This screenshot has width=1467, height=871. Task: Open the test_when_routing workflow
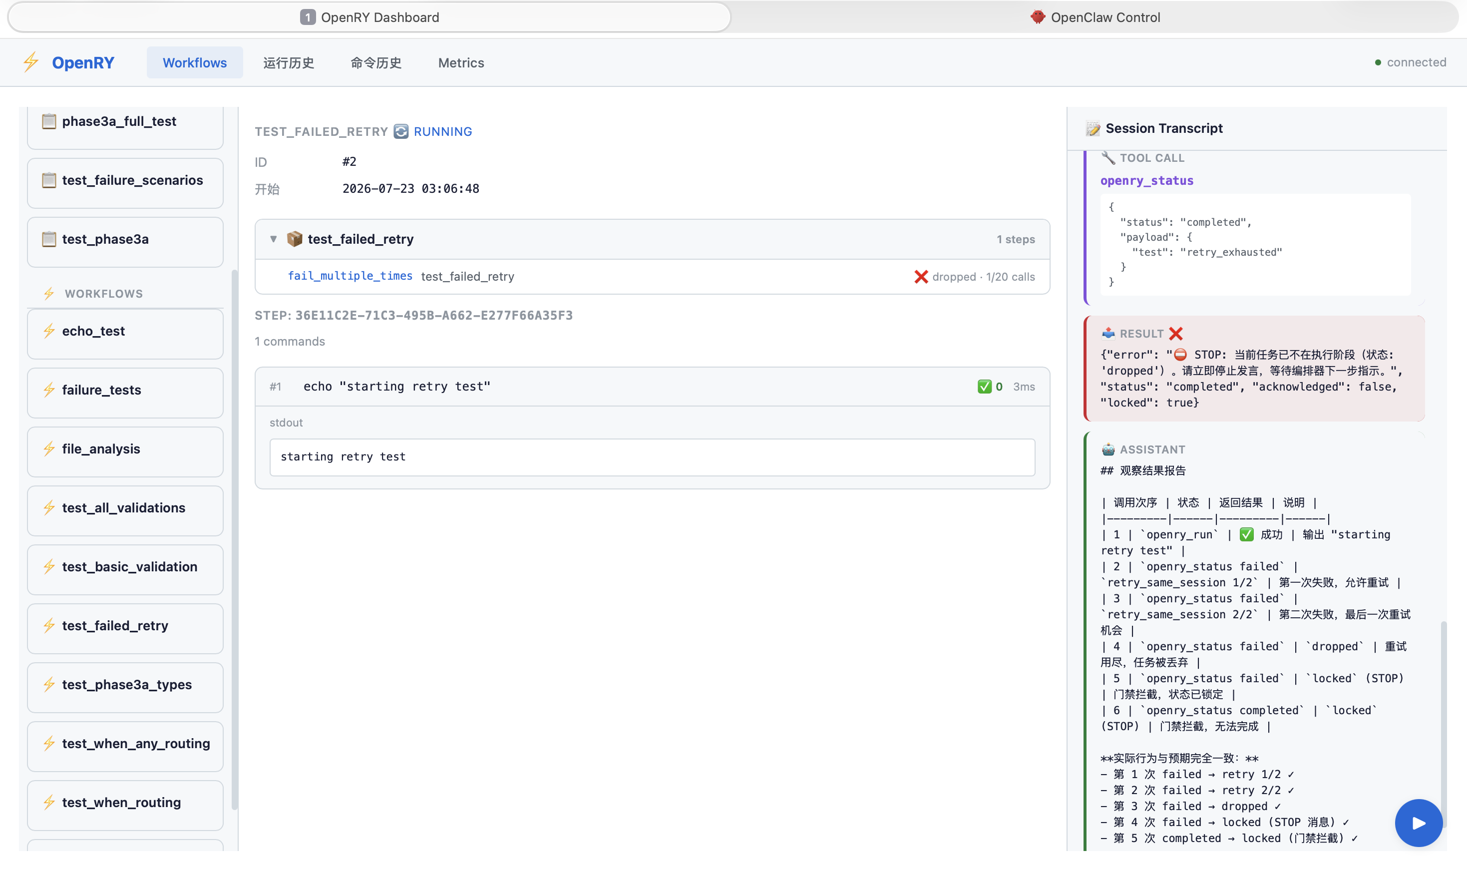point(125,805)
